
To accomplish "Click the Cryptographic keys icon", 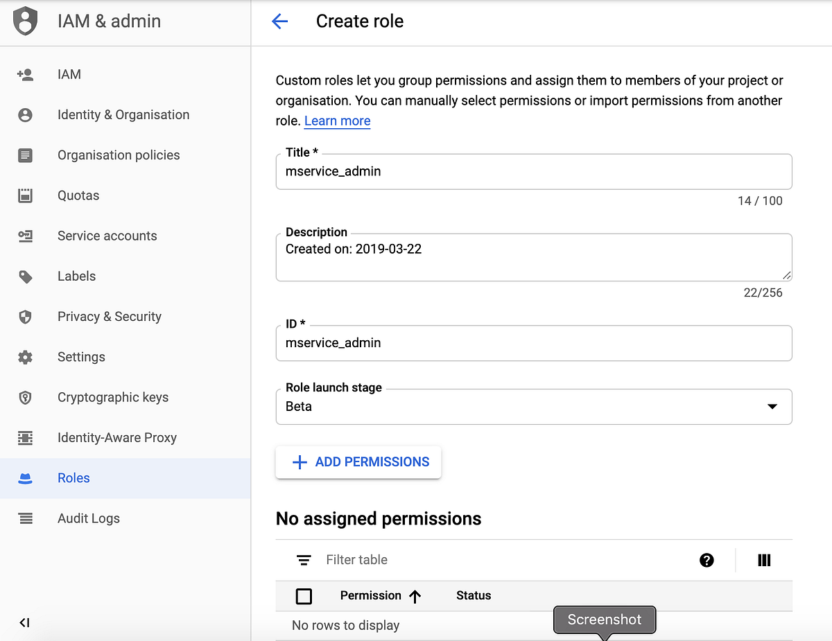I will coord(25,397).
